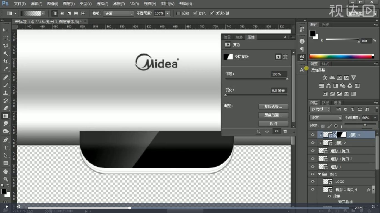Hide the 效果 layer effects

330,196
